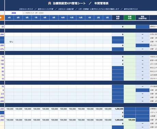
Task: Click the target value 50
Action: (3, 72)
